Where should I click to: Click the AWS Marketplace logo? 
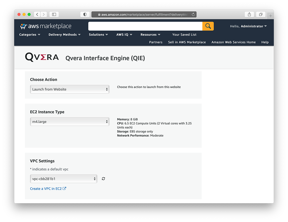[x=46, y=26]
